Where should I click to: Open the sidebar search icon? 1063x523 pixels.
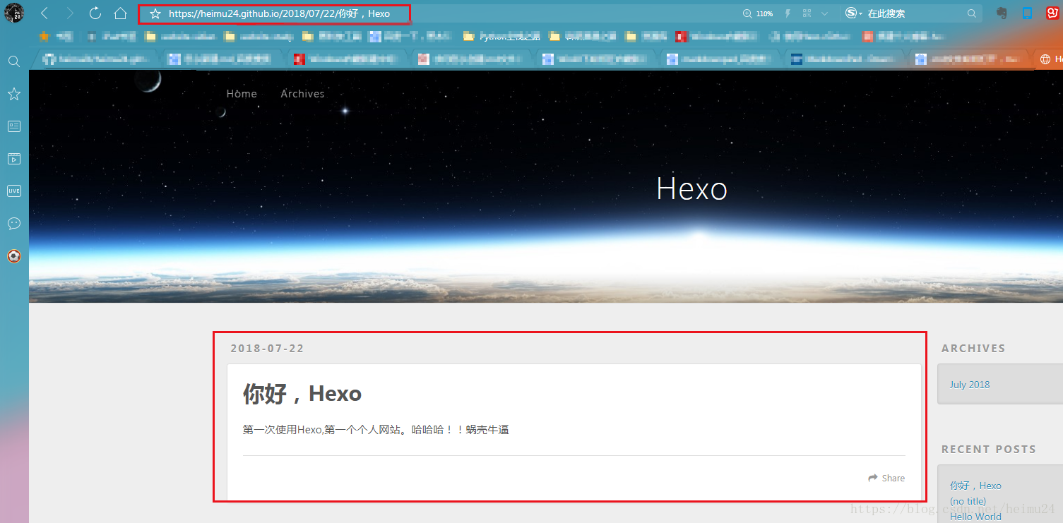pyautogui.click(x=14, y=61)
